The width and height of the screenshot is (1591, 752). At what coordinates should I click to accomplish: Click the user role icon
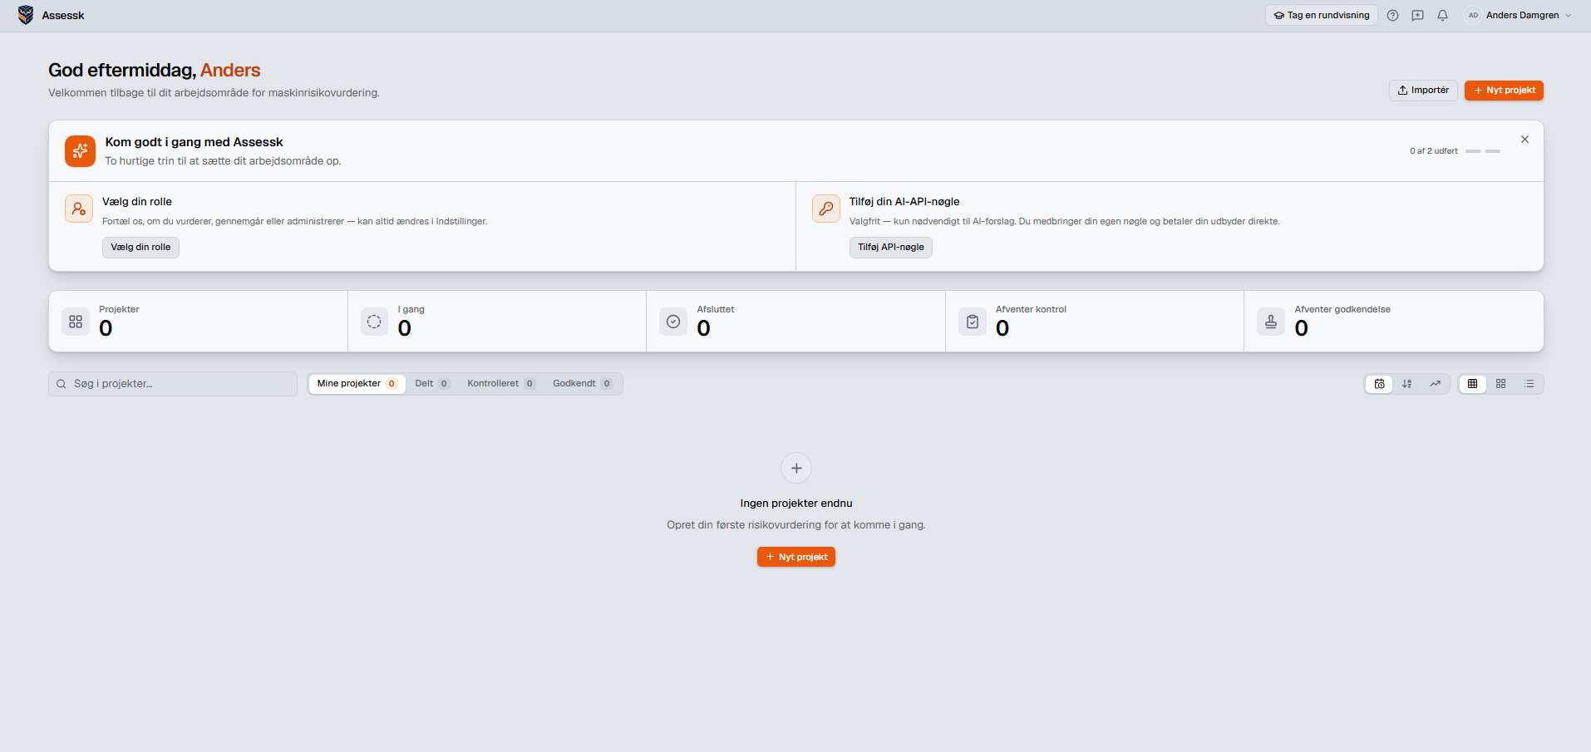coord(79,209)
